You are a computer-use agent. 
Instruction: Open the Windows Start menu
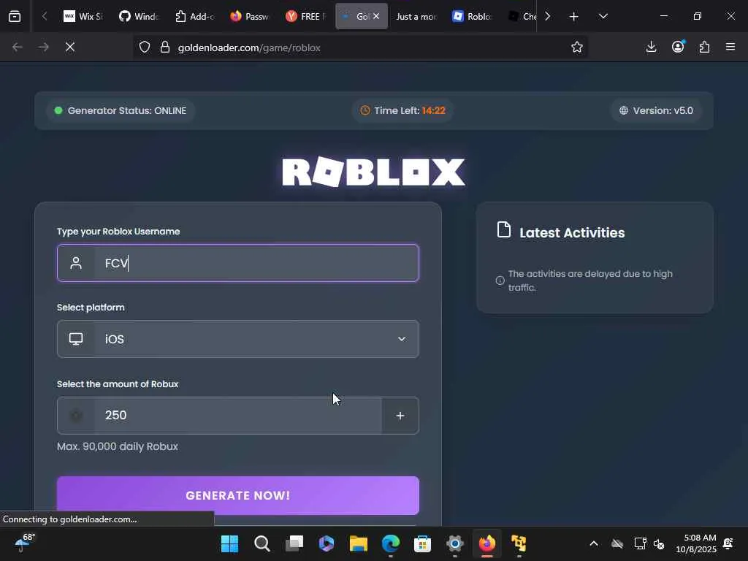pyautogui.click(x=229, y=543)
